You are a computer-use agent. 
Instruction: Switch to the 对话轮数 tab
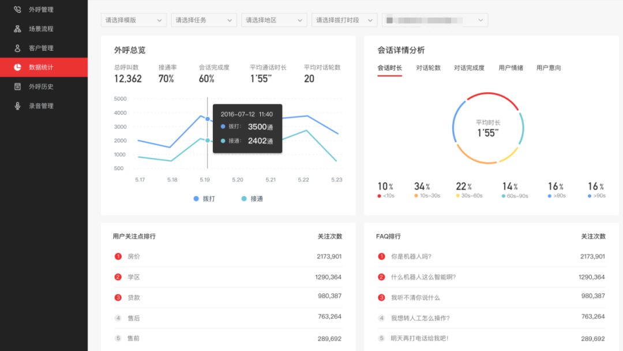pyautogui.click(x=428, y=68)
